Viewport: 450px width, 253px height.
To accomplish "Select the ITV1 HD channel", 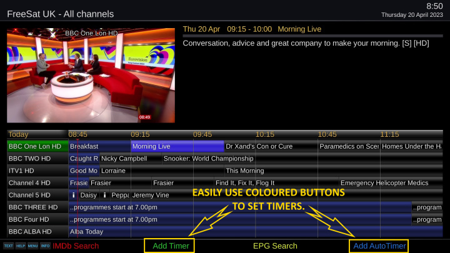I will (x=37, y=171).
